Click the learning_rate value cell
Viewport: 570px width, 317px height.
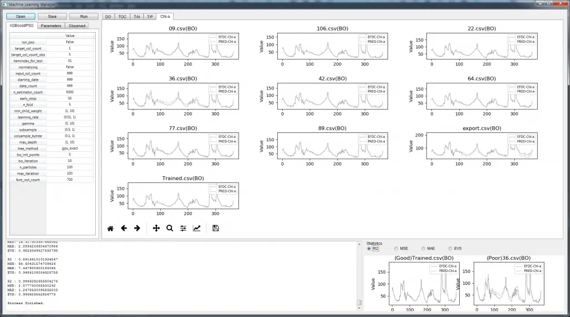point(70,117)
